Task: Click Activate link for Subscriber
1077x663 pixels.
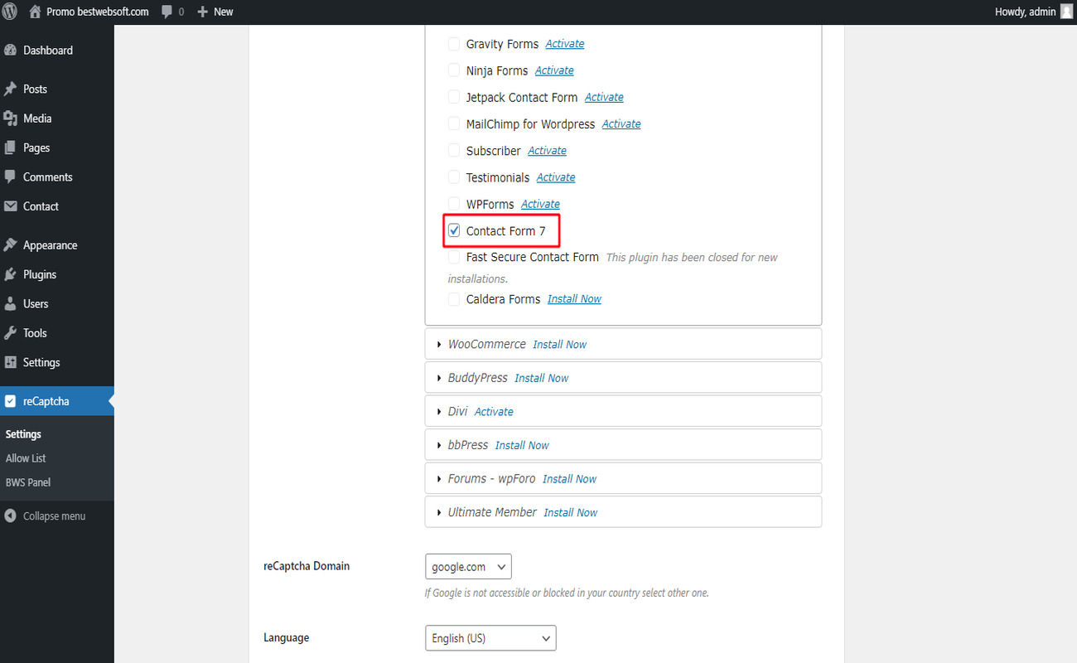Action: click(x=548, y=151)
